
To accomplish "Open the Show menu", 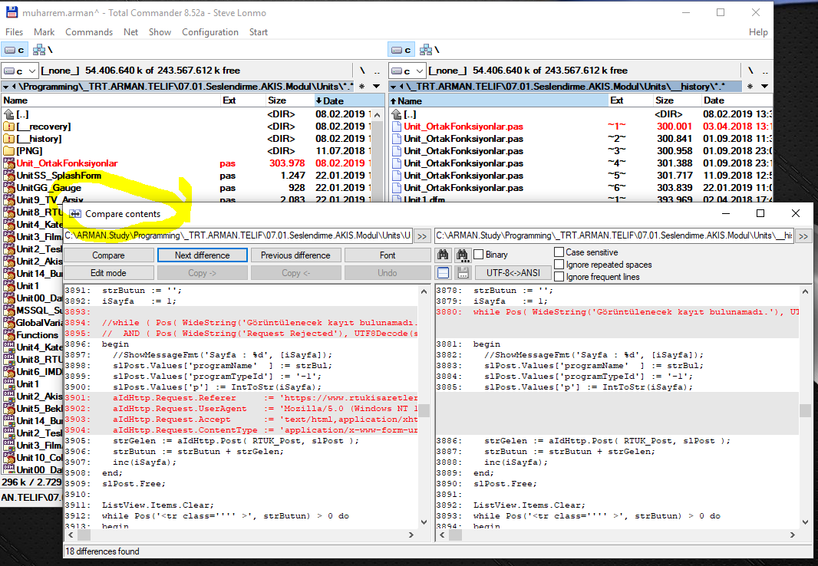I will tap(160, 31).
